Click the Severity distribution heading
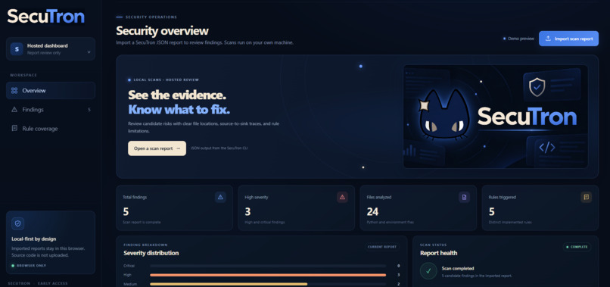The image size is (610, 287). click(x=151, y=253)
